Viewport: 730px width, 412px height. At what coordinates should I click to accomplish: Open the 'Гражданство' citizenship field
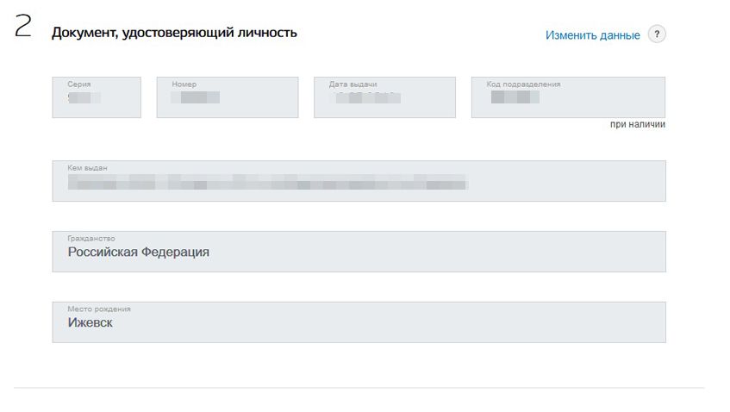[x=359, y=252]
